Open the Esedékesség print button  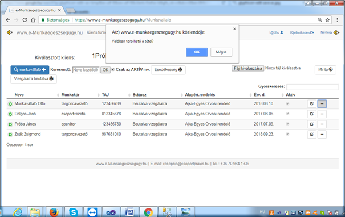(168, 70)
